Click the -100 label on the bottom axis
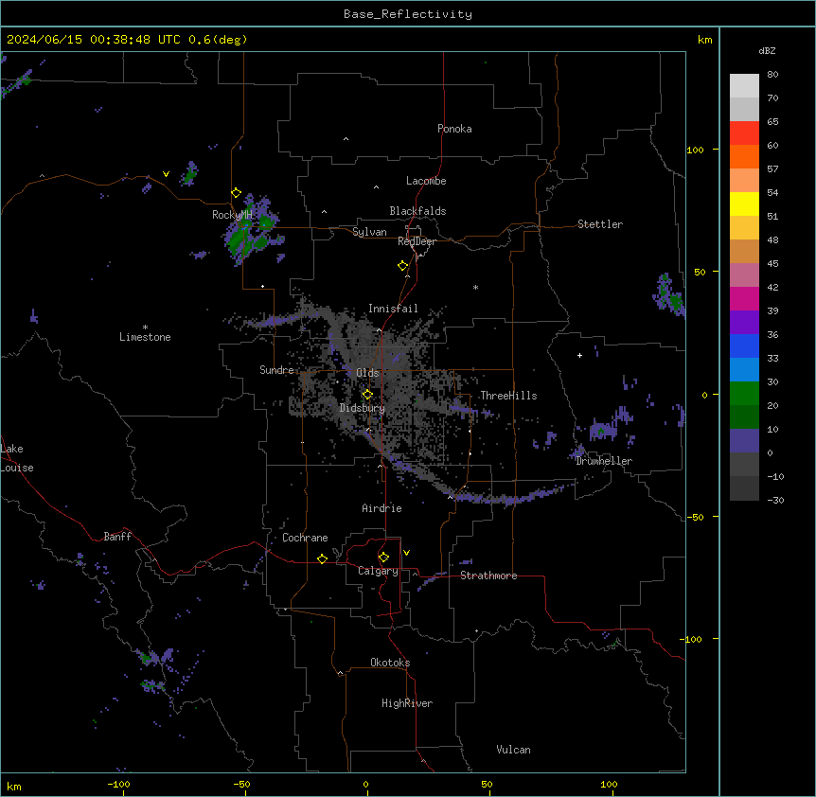Image resolution: width=816 pixels, height=797 pixels. [x=118, y=785]
